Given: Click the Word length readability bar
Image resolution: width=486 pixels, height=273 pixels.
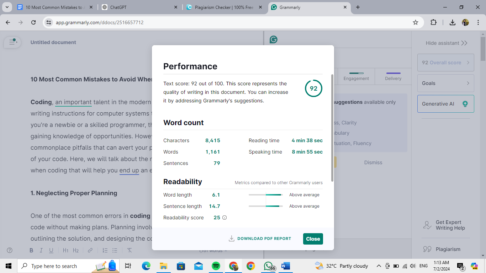Looking at the screenshot, I should [x=266, y=195].
